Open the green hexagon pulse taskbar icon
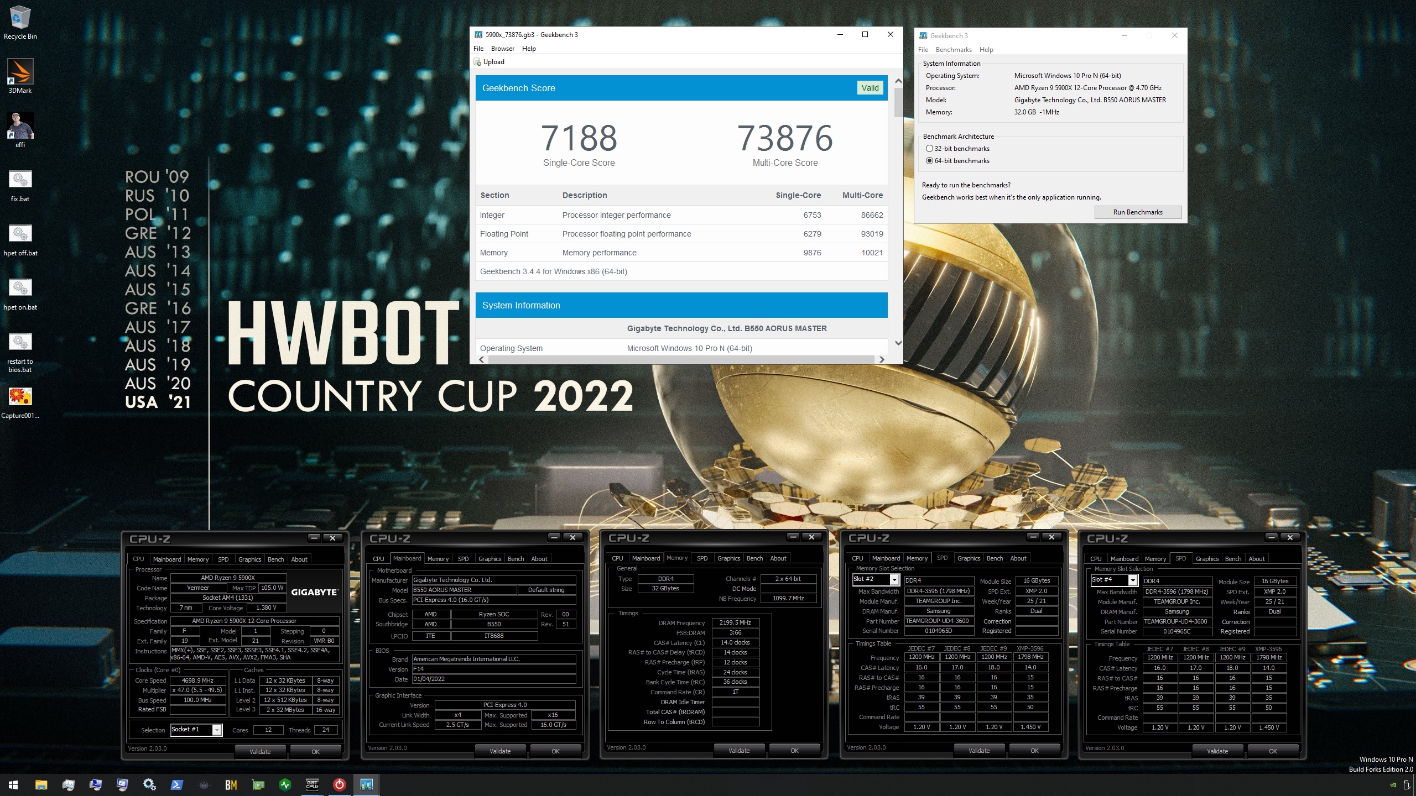Viewport: 1416px width, 796px height. [x=285, y=784]
